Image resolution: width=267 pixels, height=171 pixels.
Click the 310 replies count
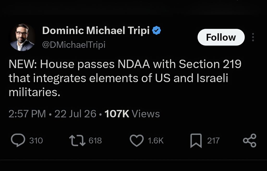coord(36,141)
